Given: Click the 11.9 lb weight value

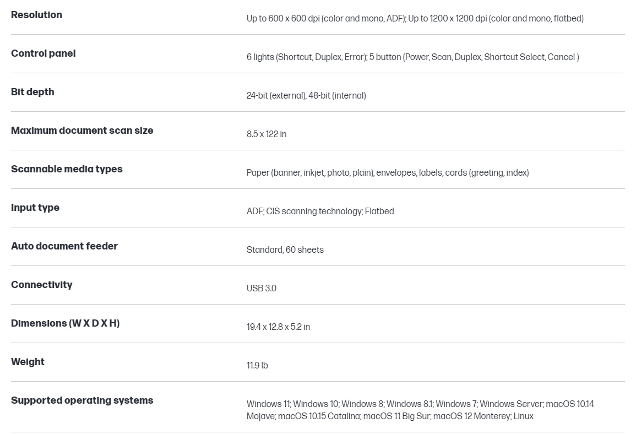Looking at the screenshot, I should point(257,365).
